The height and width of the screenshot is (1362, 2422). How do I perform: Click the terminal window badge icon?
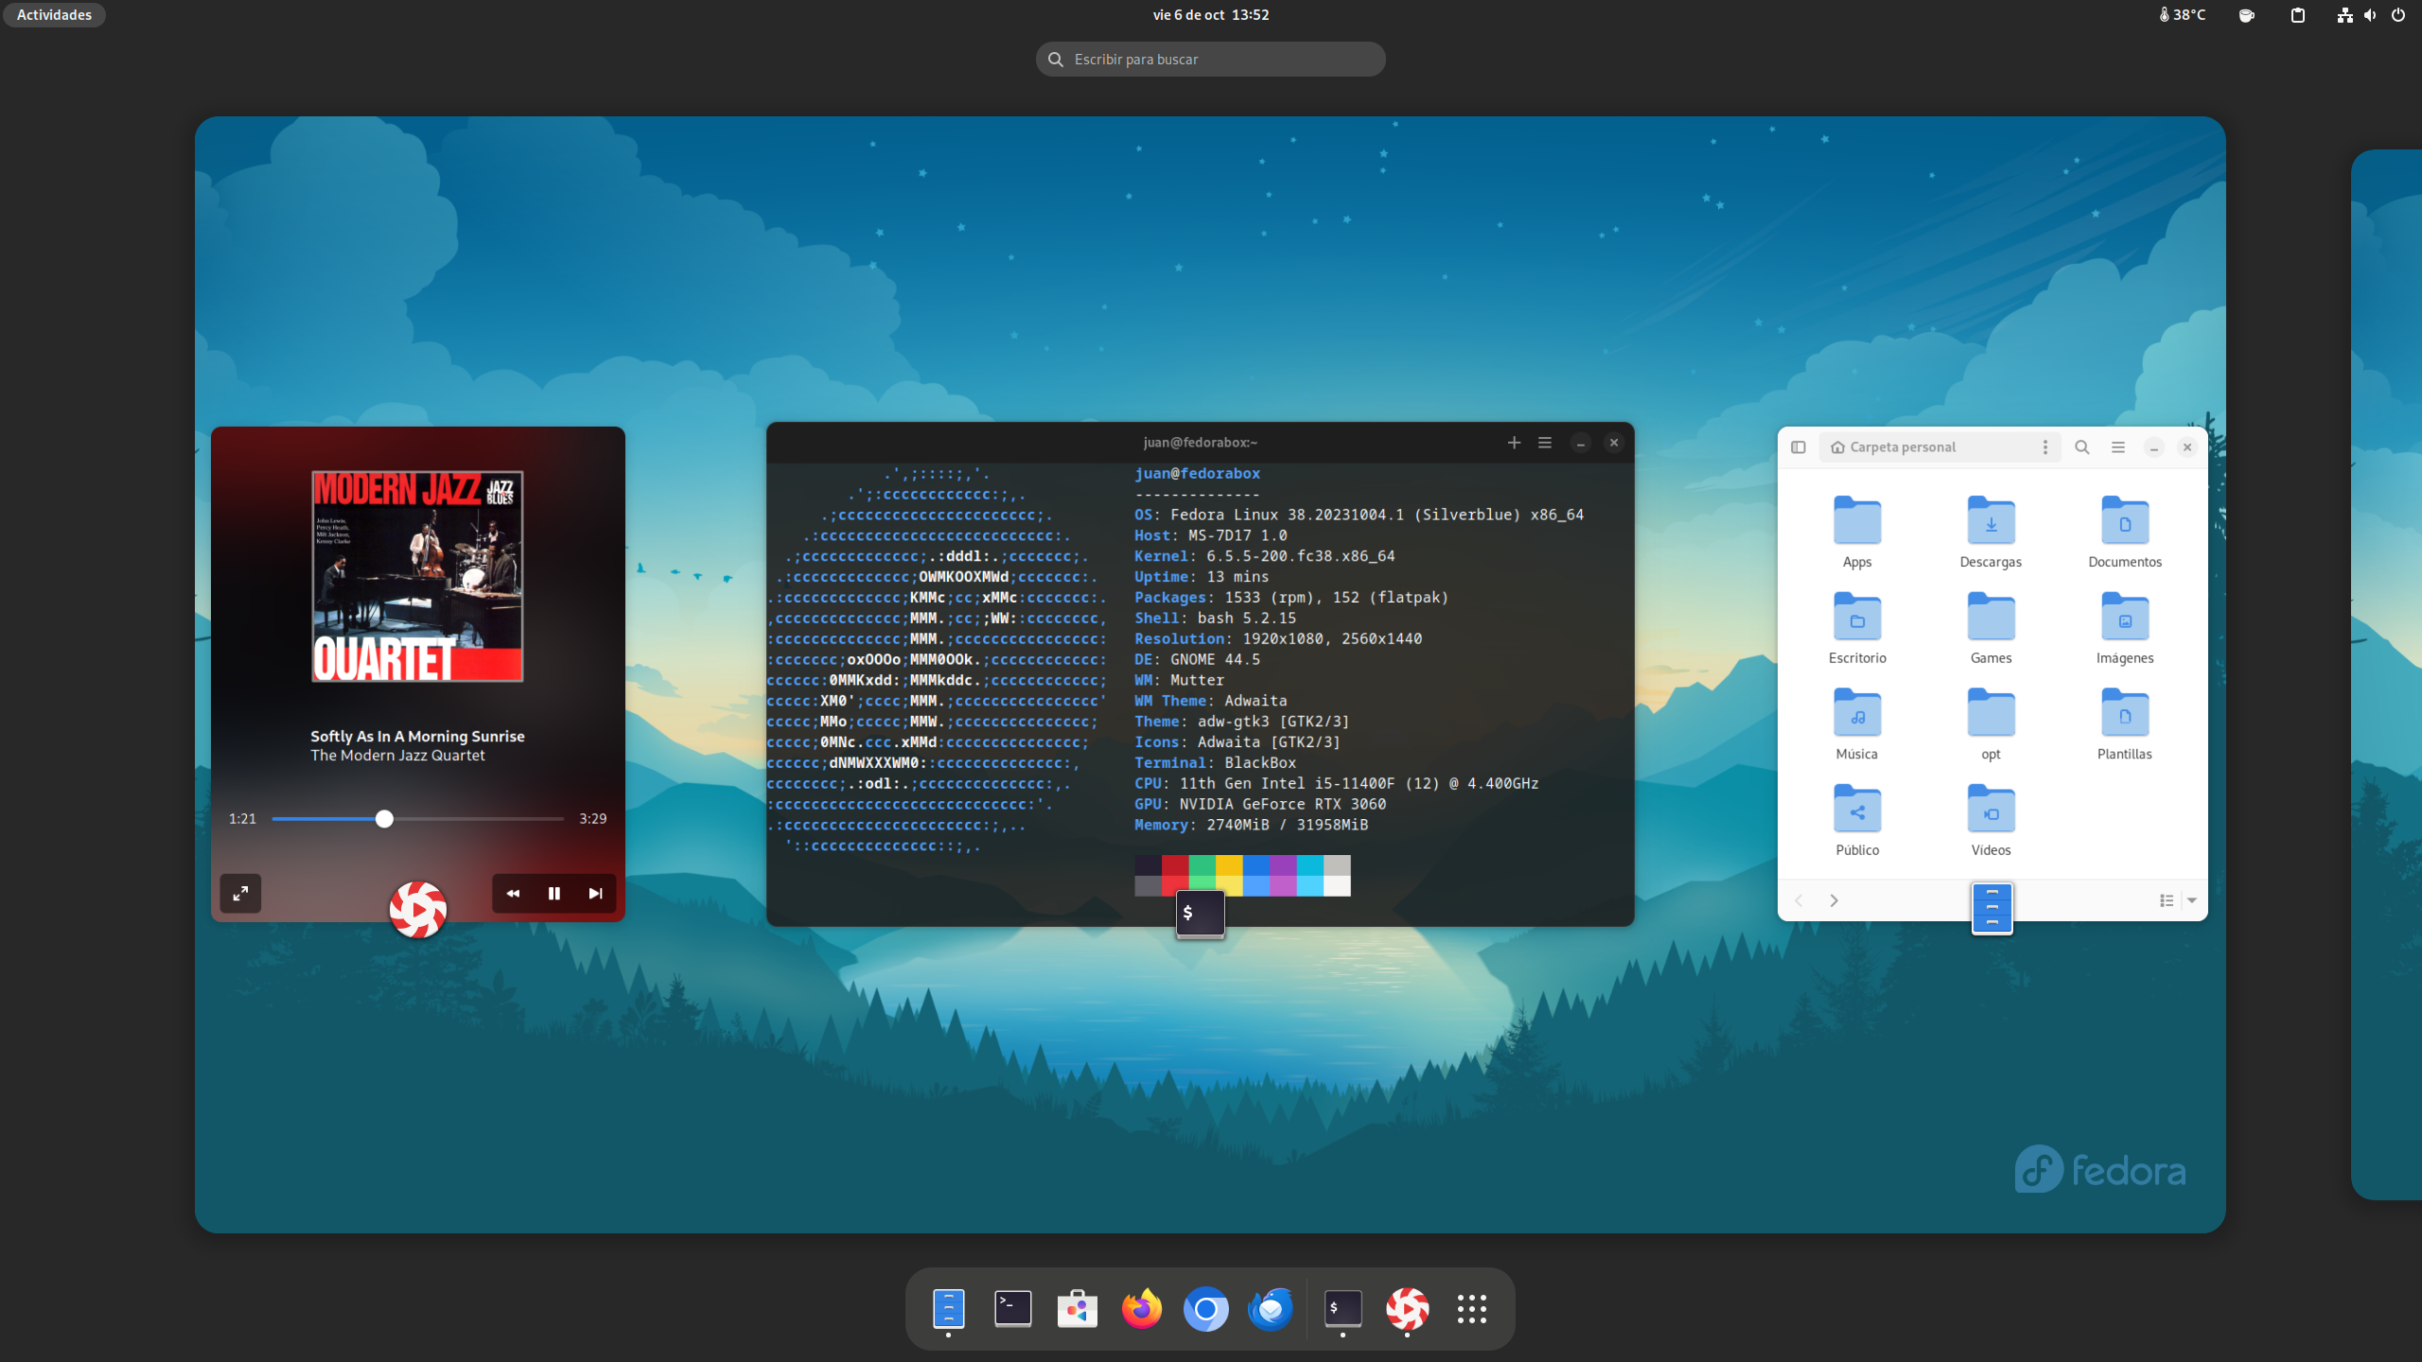pos(1200,914)
